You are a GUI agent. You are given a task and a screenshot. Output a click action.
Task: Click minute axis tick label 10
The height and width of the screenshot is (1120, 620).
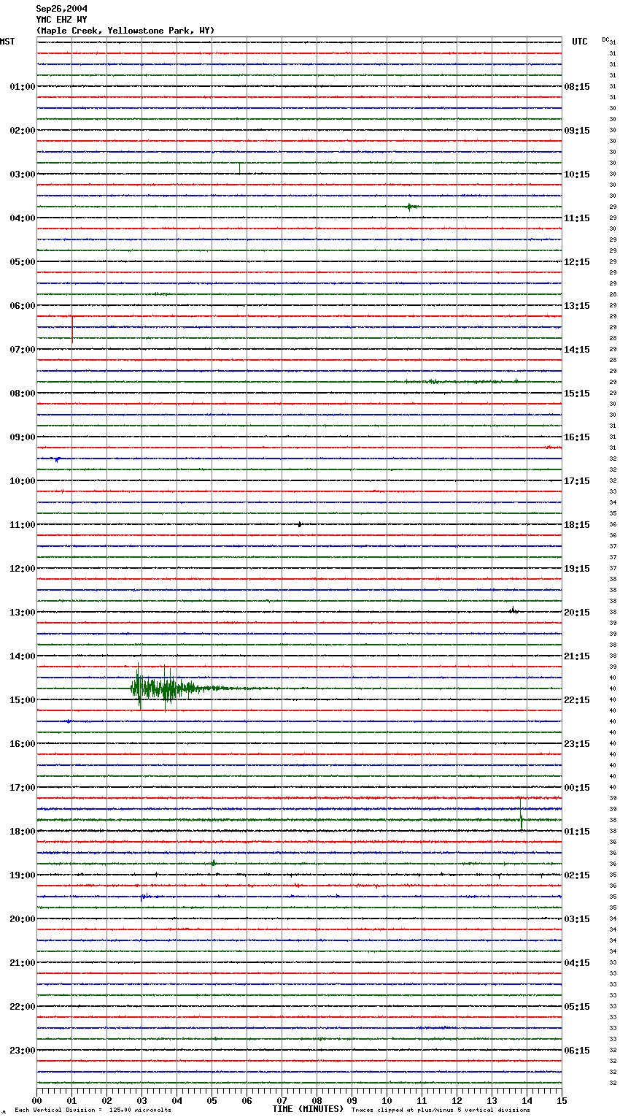coord(387,1100)
